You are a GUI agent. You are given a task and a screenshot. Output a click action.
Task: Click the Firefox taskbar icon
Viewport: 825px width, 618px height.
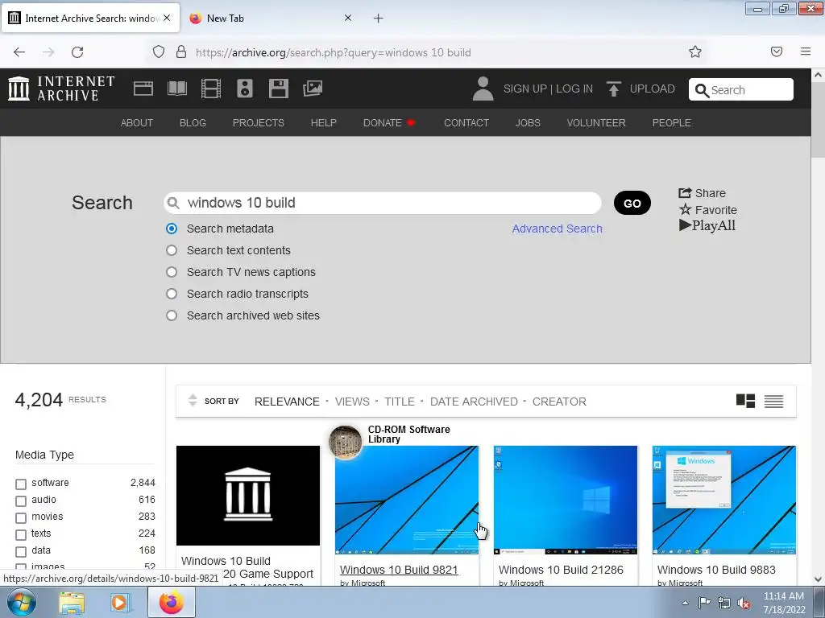click(x=171, y=602)
